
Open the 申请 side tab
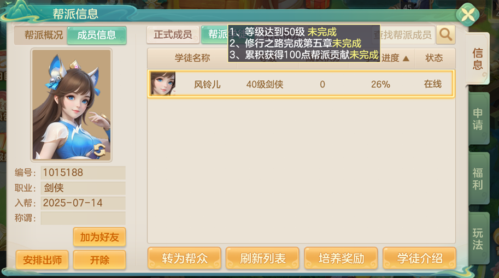tap(478, 119)
